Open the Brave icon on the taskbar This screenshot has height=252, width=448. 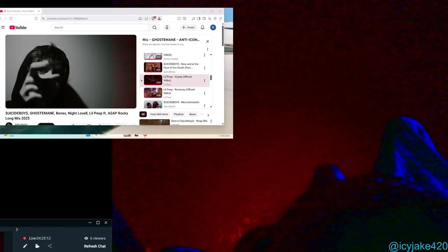click(145, 135)
